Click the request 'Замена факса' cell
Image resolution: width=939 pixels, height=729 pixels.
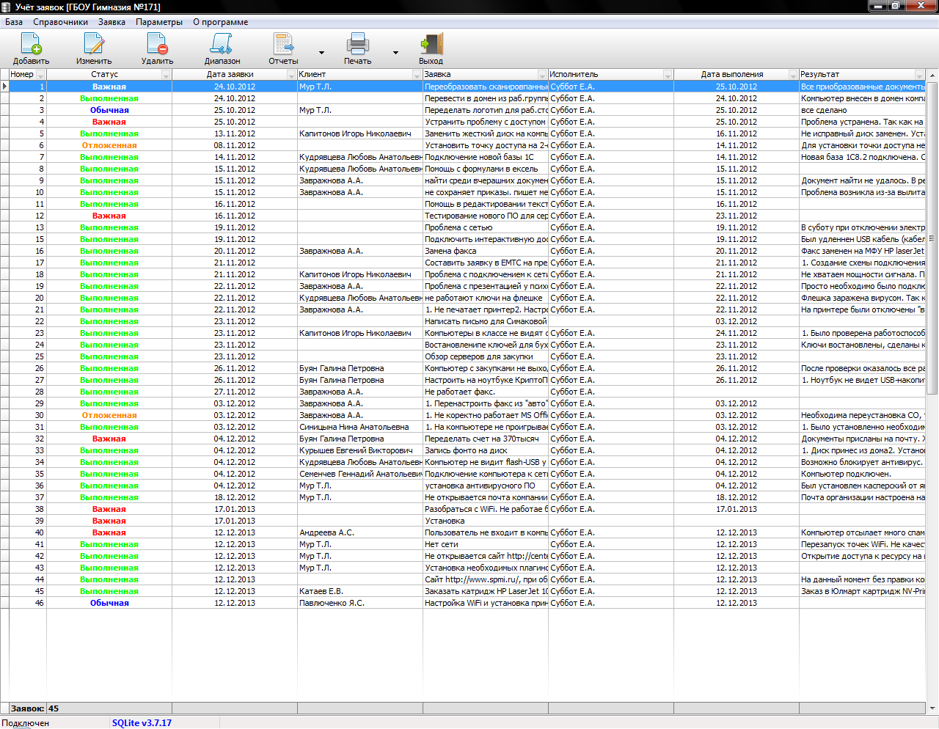tap(486, 251)
